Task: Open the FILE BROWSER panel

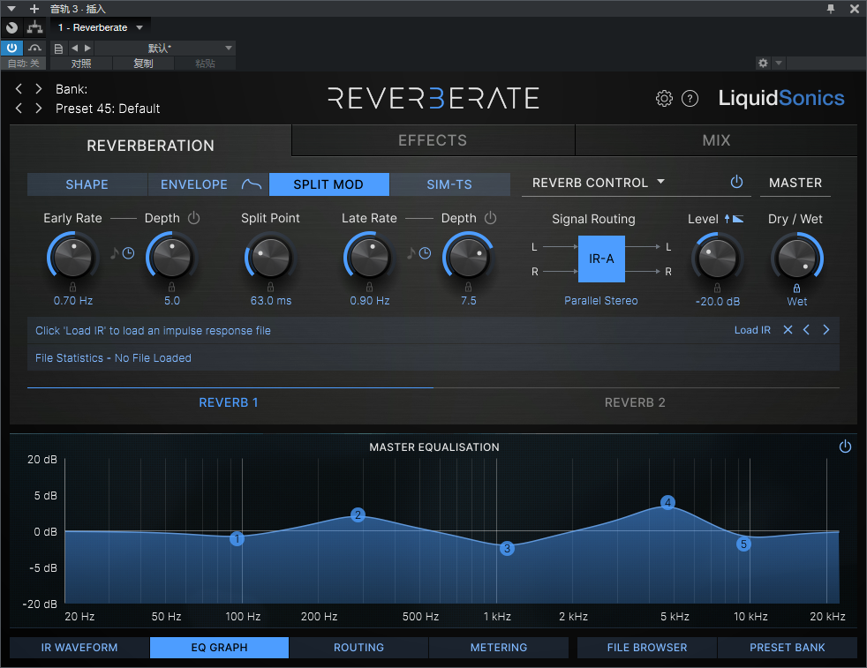Action: point(647,648)
